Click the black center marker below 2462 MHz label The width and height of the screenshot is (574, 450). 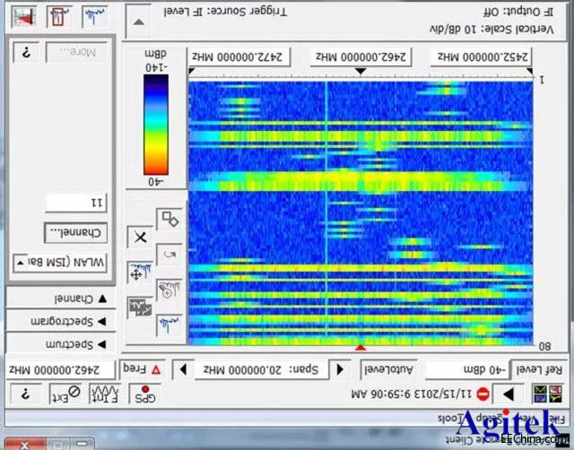click(x=361, y=71)
